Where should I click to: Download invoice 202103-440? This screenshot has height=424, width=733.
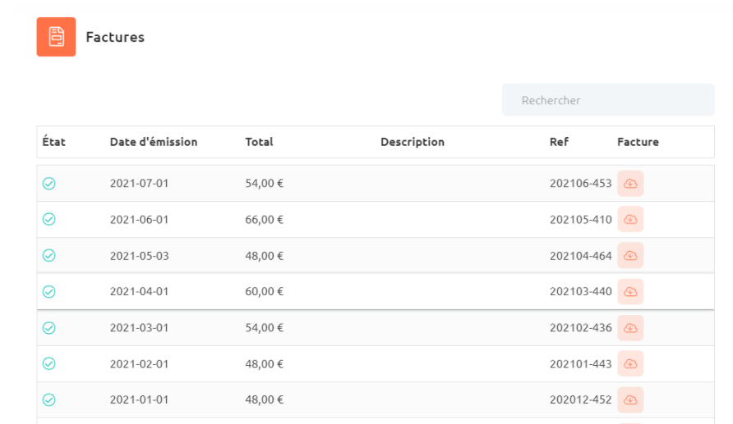630,291
